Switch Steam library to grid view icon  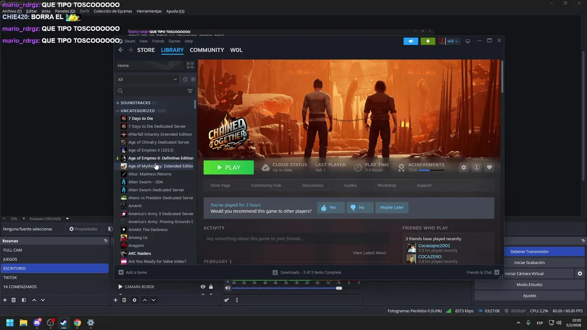click(x=190, y=66)
